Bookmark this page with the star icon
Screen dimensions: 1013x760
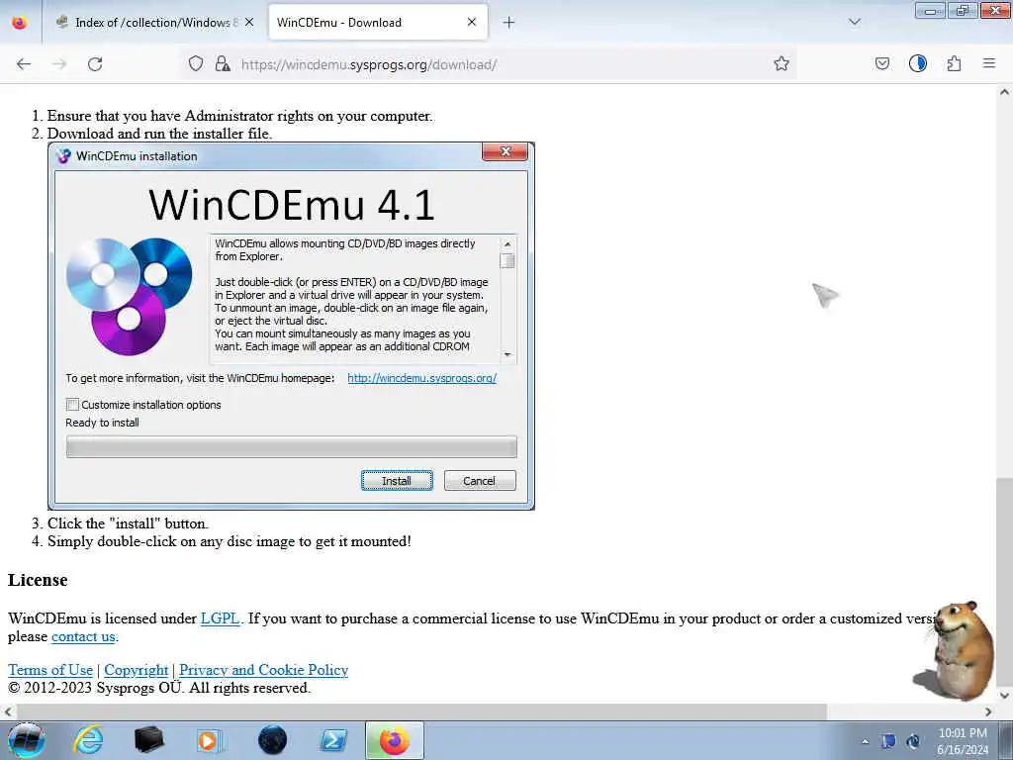[782, 64]
